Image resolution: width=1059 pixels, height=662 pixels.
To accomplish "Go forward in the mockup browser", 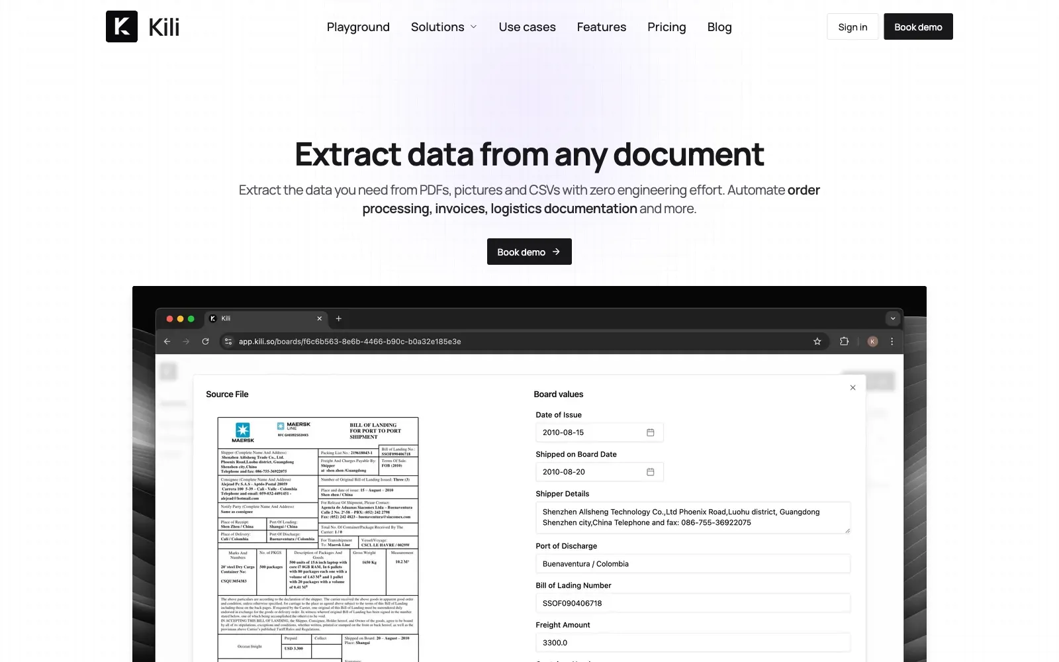I will pos(186,342).
